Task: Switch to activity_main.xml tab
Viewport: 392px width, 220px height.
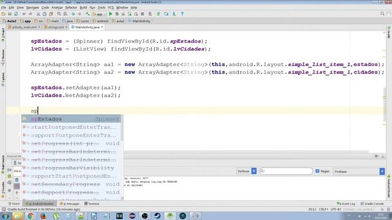Action: point(24,27)
